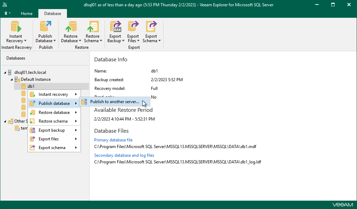Open the Export Schema dropdown arrow
The height and width of the screenshot is (209, 357).
pyautogui.click(x=160, y=41)
